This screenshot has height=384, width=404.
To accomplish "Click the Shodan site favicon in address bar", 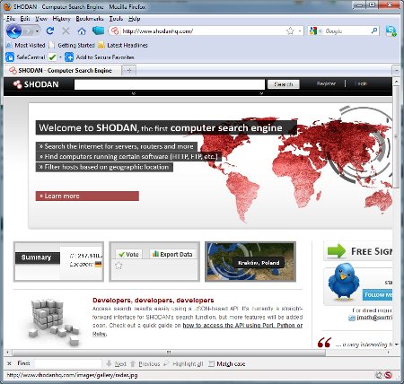I will [x=115, y=31].
